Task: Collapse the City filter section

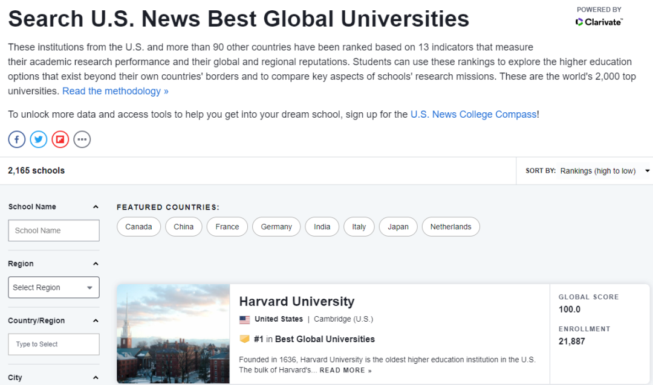Action: point(96,378)
